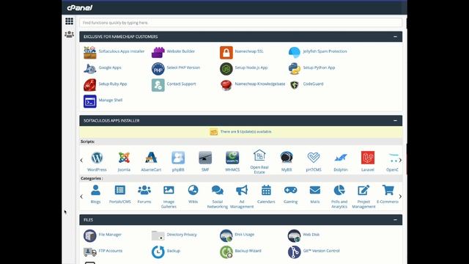Open the Namecheap Knowledgebase
The width and height of the screenshot is (469, 264).
point(252,85)
